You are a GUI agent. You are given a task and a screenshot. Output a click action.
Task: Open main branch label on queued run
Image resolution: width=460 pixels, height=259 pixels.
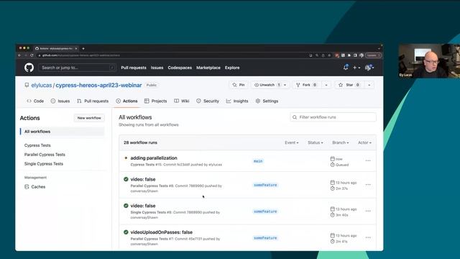(258, 161)
